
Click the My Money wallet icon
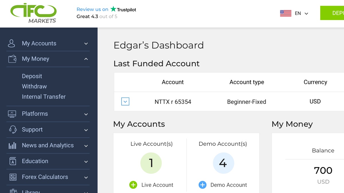coord(12,59)
